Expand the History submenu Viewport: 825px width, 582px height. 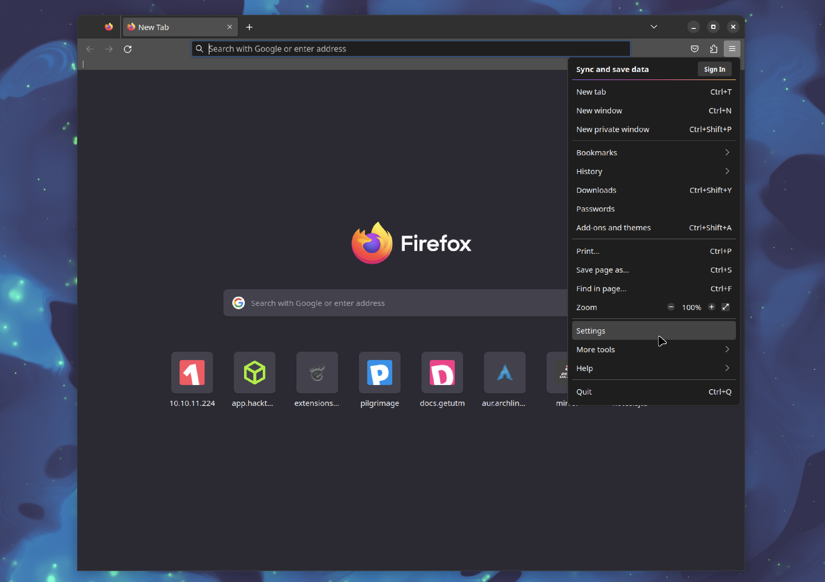[x=654, y=171]
